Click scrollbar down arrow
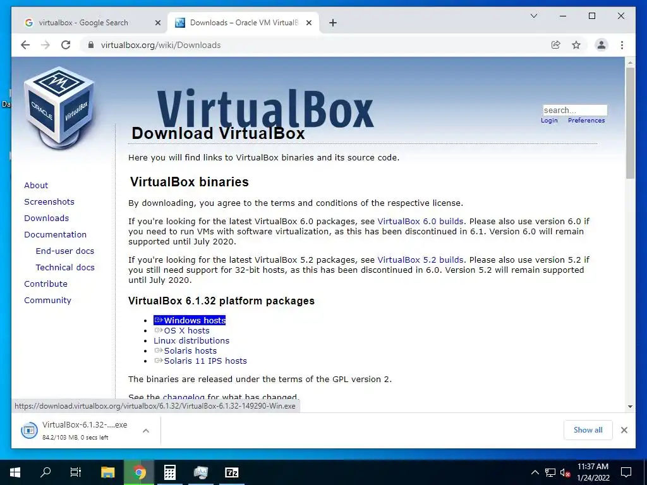This screenshot has width=647, height=485. (x=630, y=407)
